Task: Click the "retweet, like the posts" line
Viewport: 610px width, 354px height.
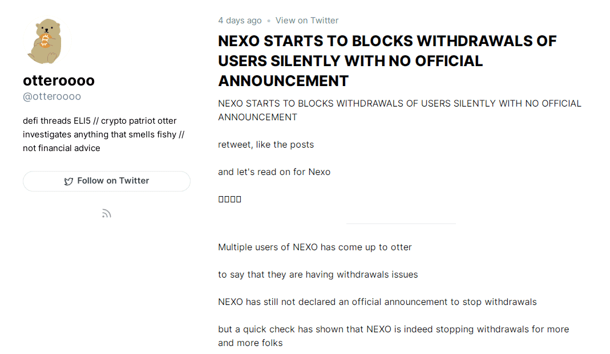Action: pos(266,144)
